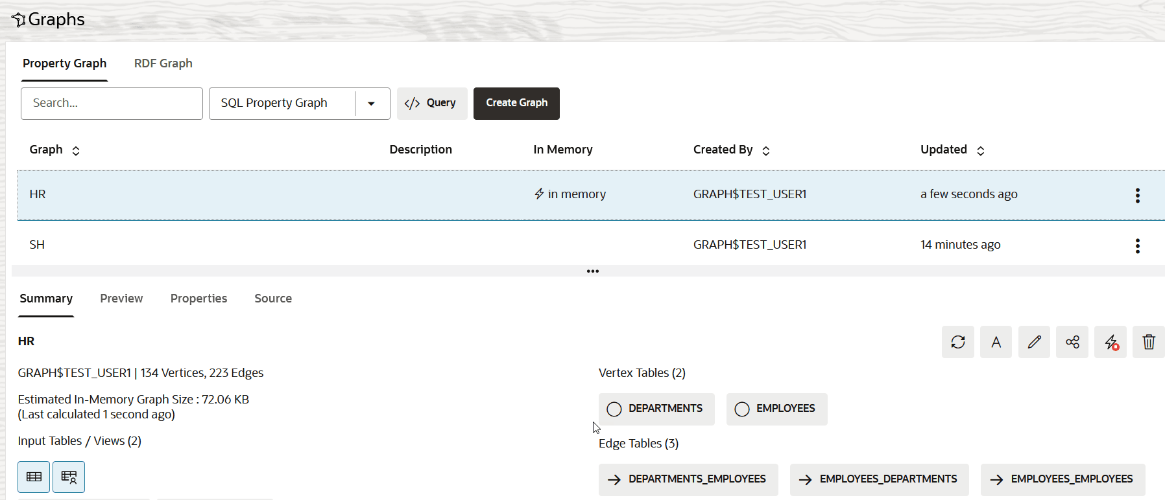Click the SQL Property Graph combo box
Viewport: 1165px width, 500px height.
299,104
